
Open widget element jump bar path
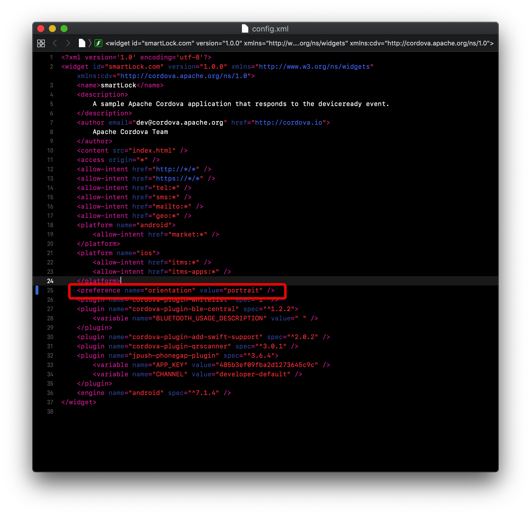(x=300, y=43)
